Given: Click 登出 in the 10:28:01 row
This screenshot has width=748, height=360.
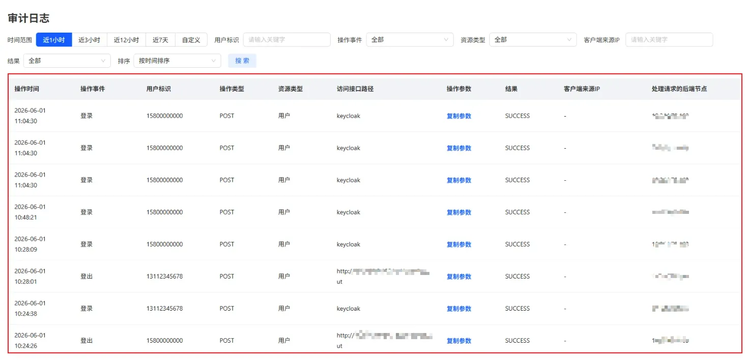Looking at the screenshot, I should tap(87, 276).
